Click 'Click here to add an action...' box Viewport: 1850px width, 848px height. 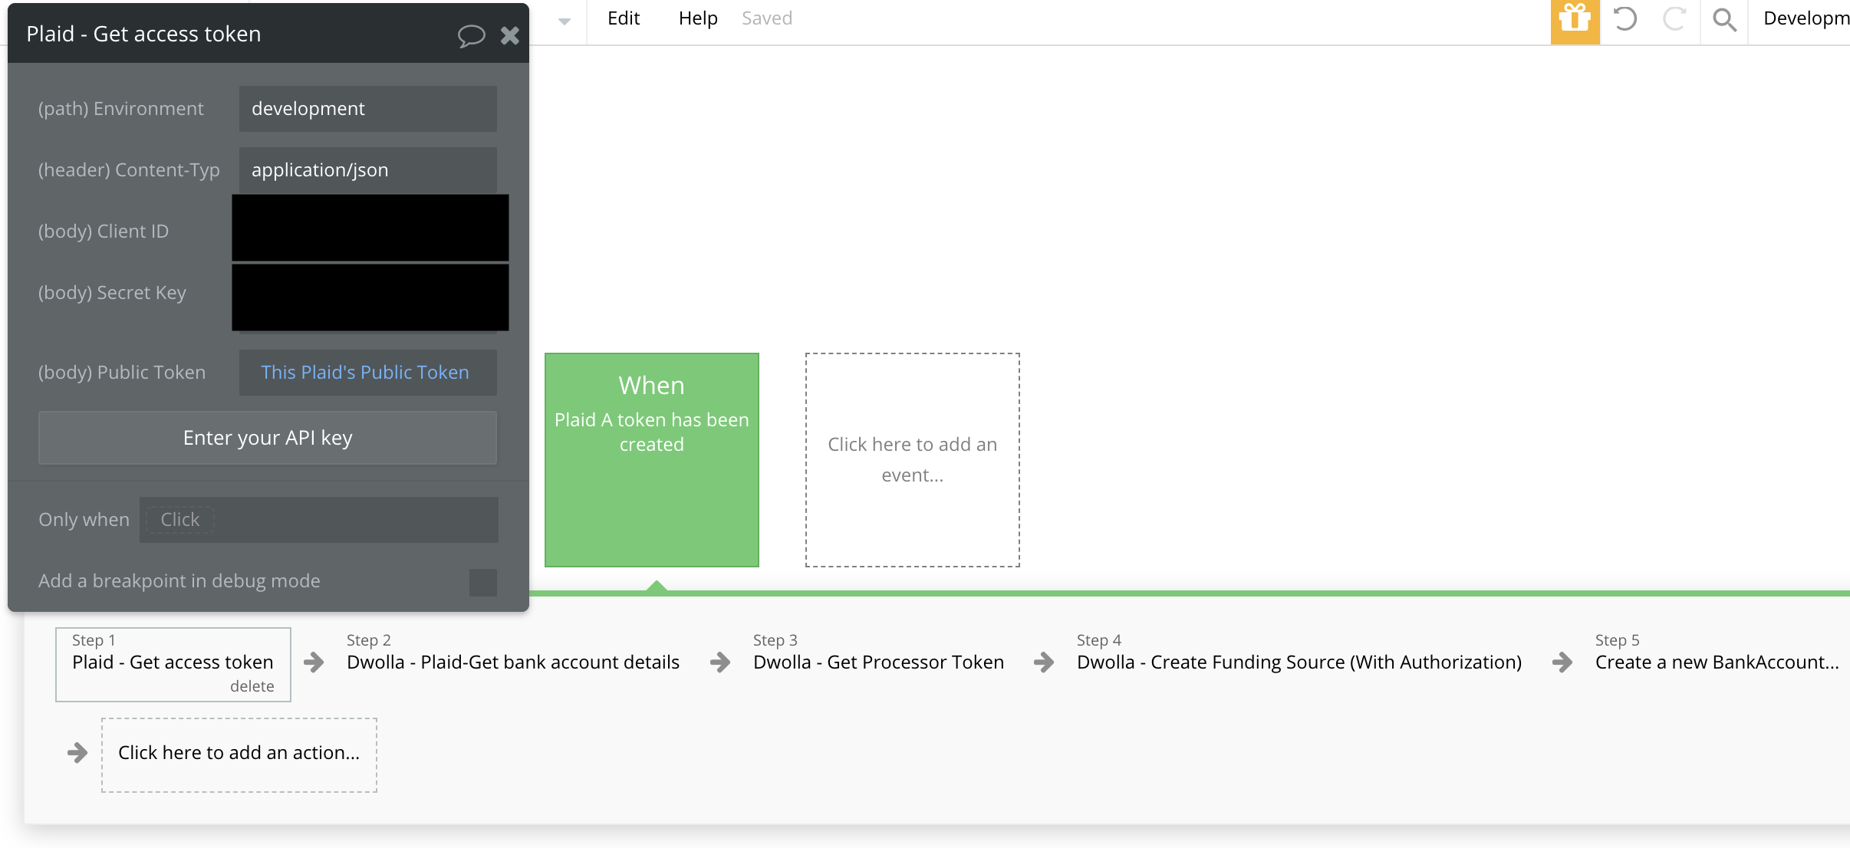click(239, 755)
